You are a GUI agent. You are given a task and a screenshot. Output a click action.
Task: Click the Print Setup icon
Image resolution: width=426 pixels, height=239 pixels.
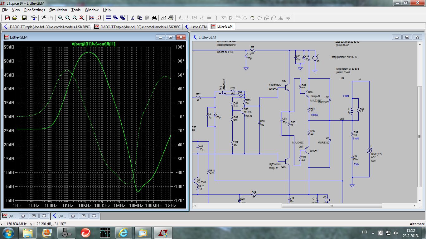(164, 18)
